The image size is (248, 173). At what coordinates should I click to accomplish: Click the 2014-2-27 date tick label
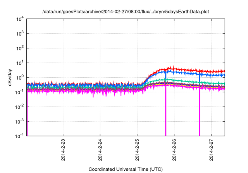pos(211,150)
